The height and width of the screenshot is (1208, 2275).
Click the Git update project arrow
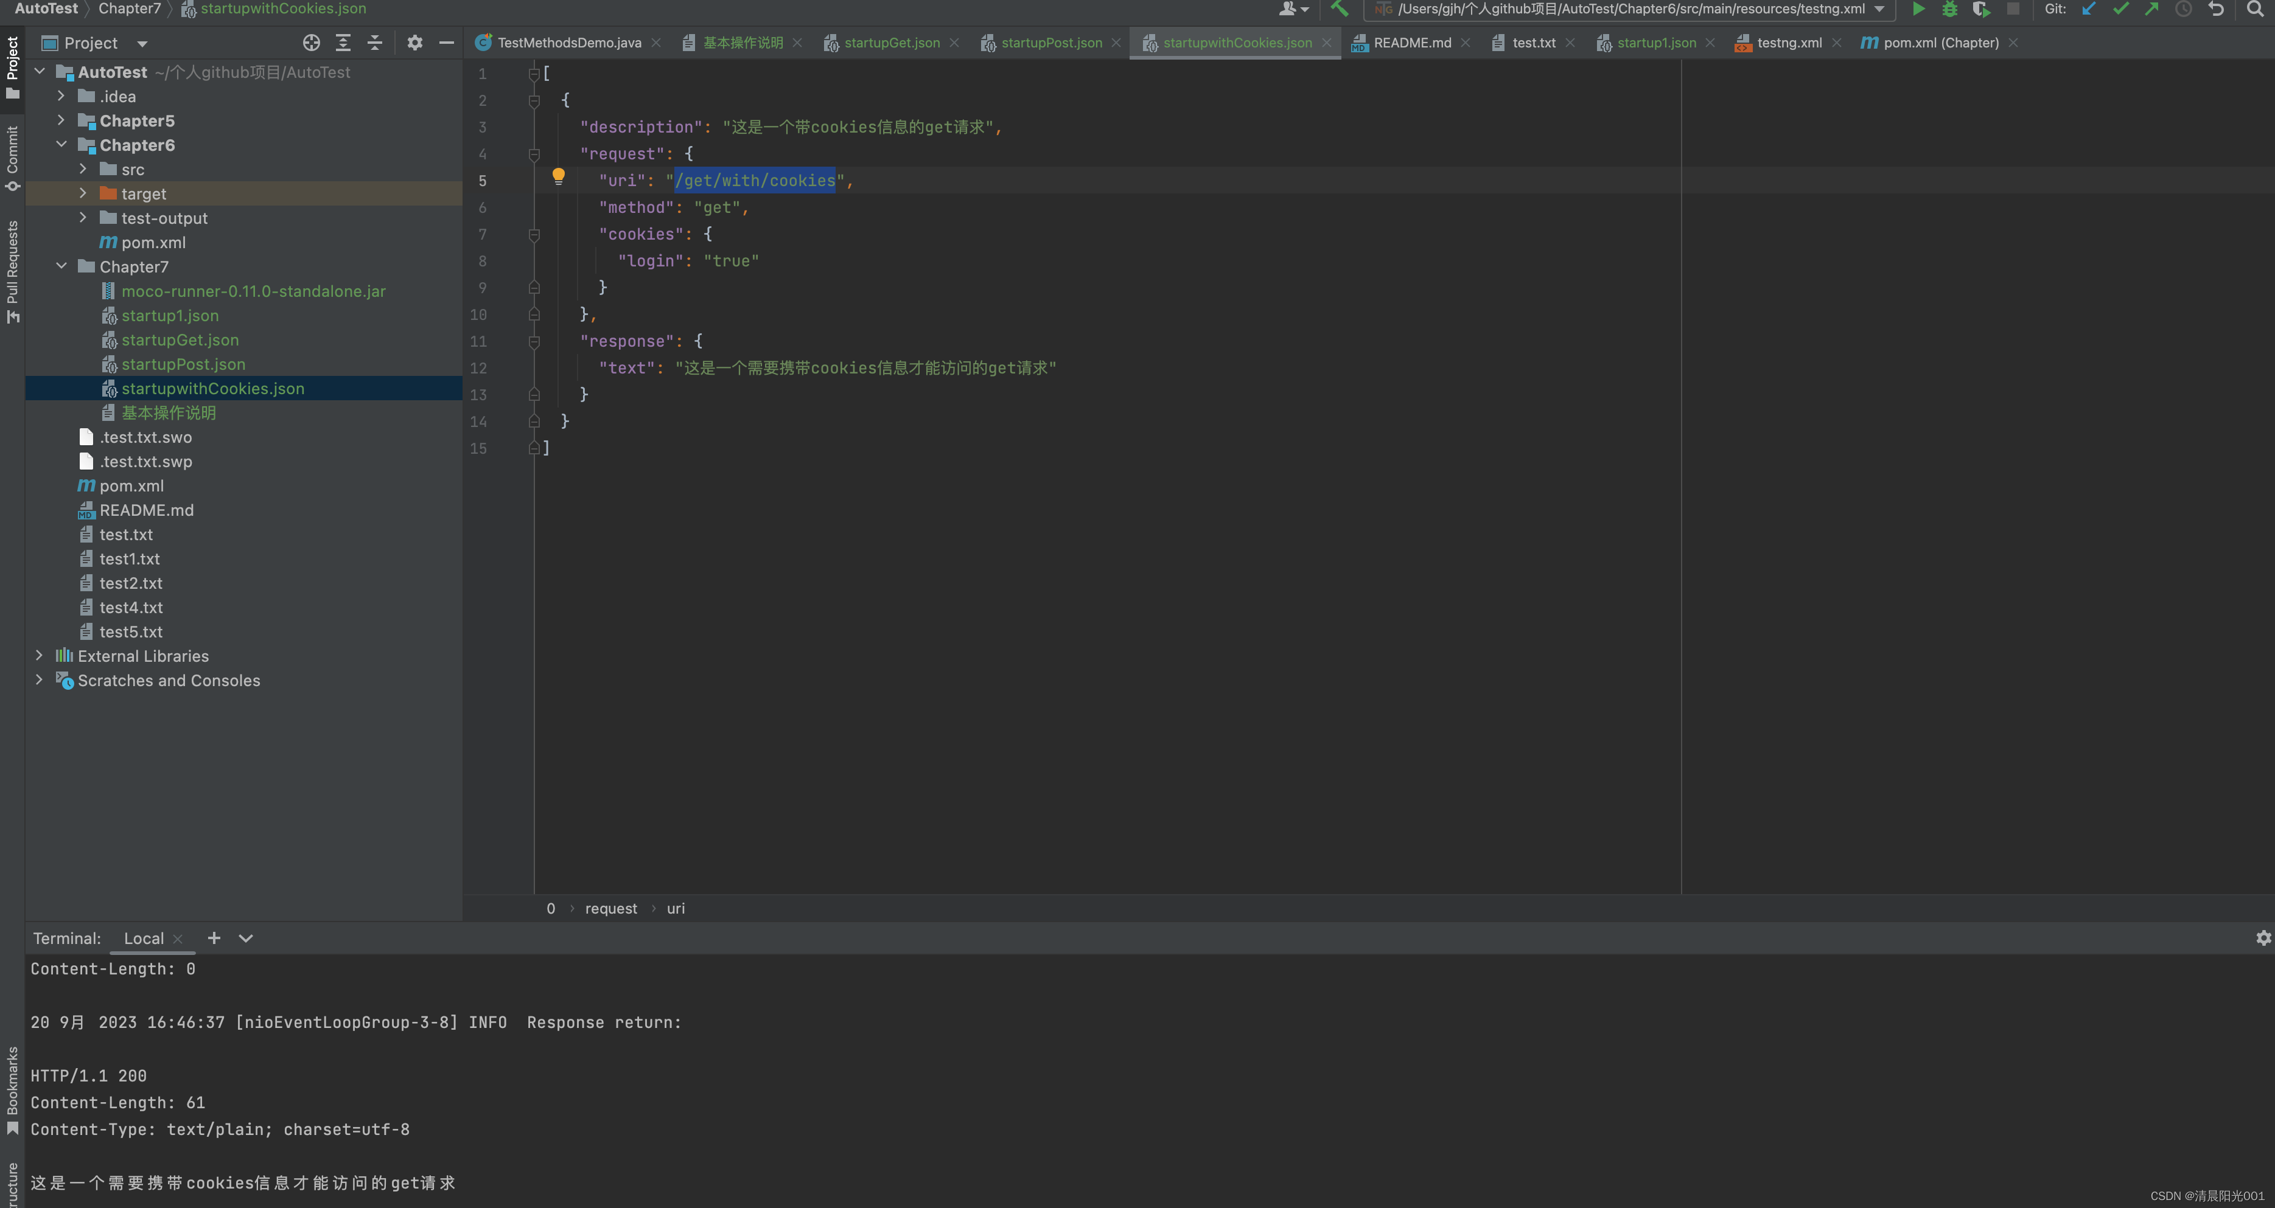[x=2089, y=10]
